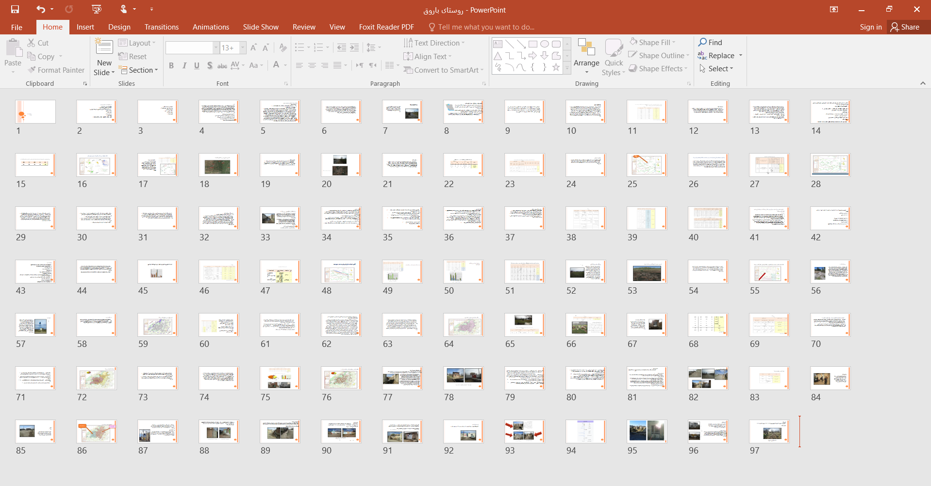
Task: Select slide 53 thumbnail
Action: (647, 272)
